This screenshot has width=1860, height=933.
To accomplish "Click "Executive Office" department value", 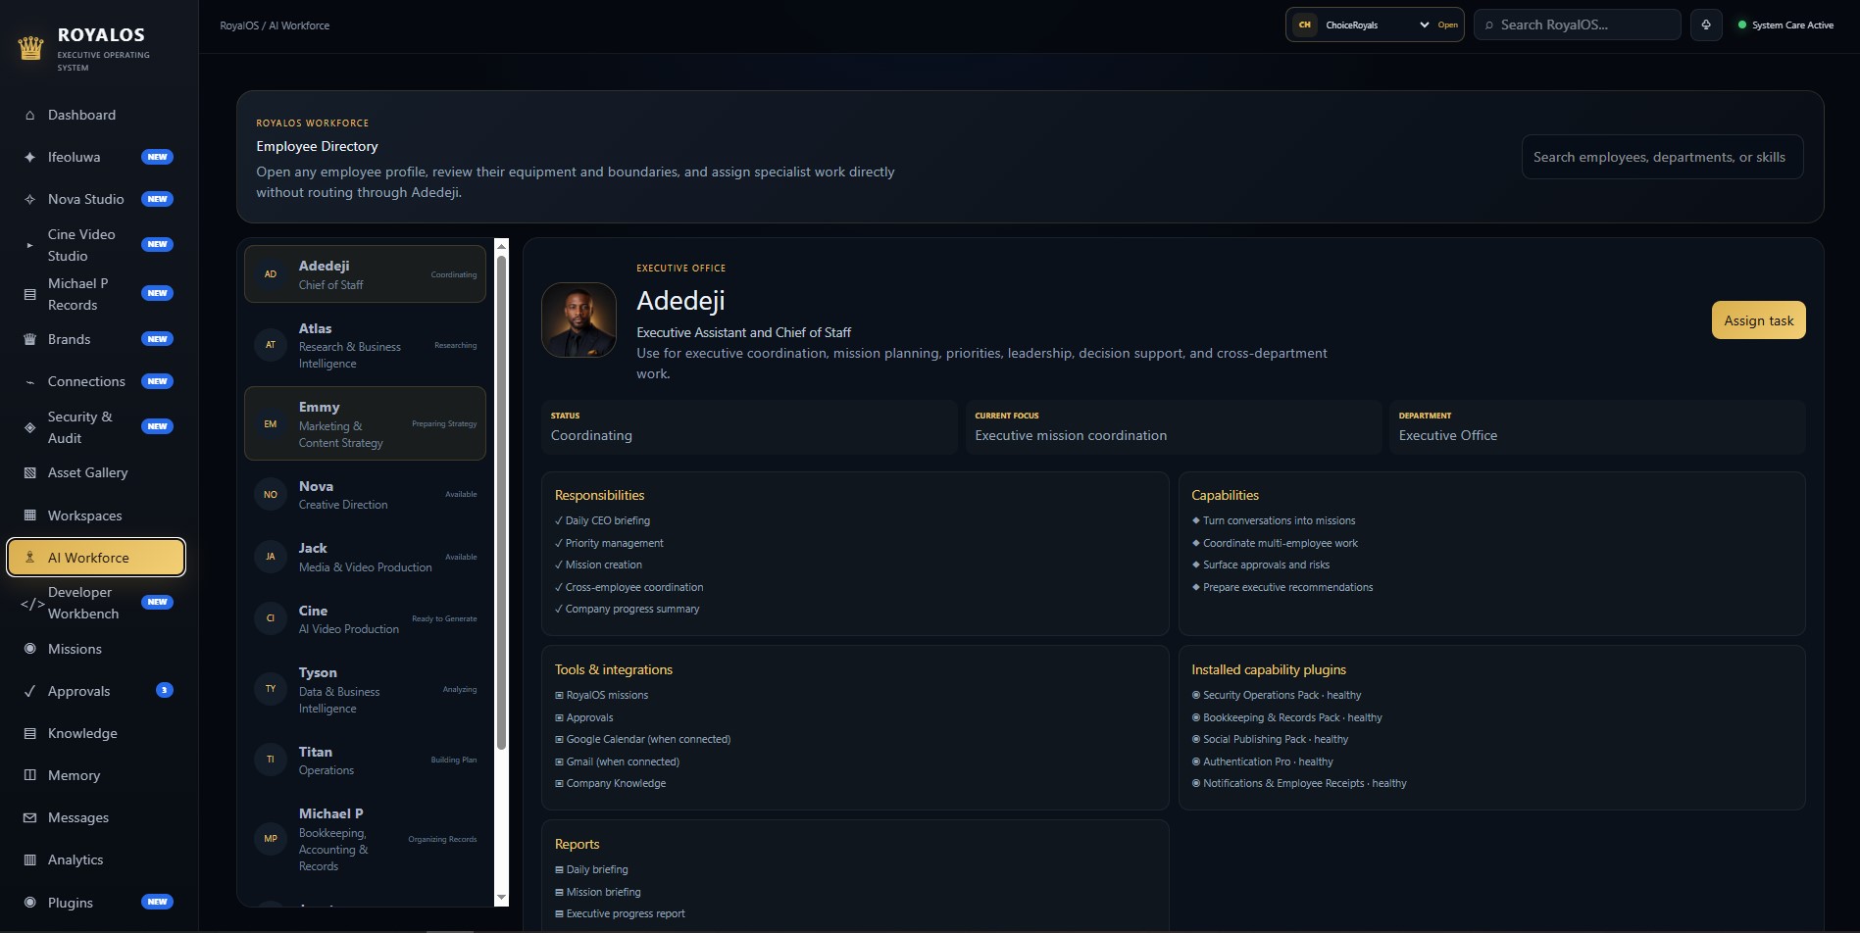I will [x=1447, y=435].
